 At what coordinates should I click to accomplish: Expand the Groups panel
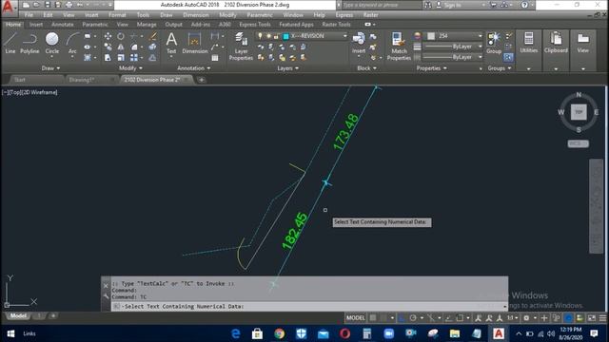[499, 68]
